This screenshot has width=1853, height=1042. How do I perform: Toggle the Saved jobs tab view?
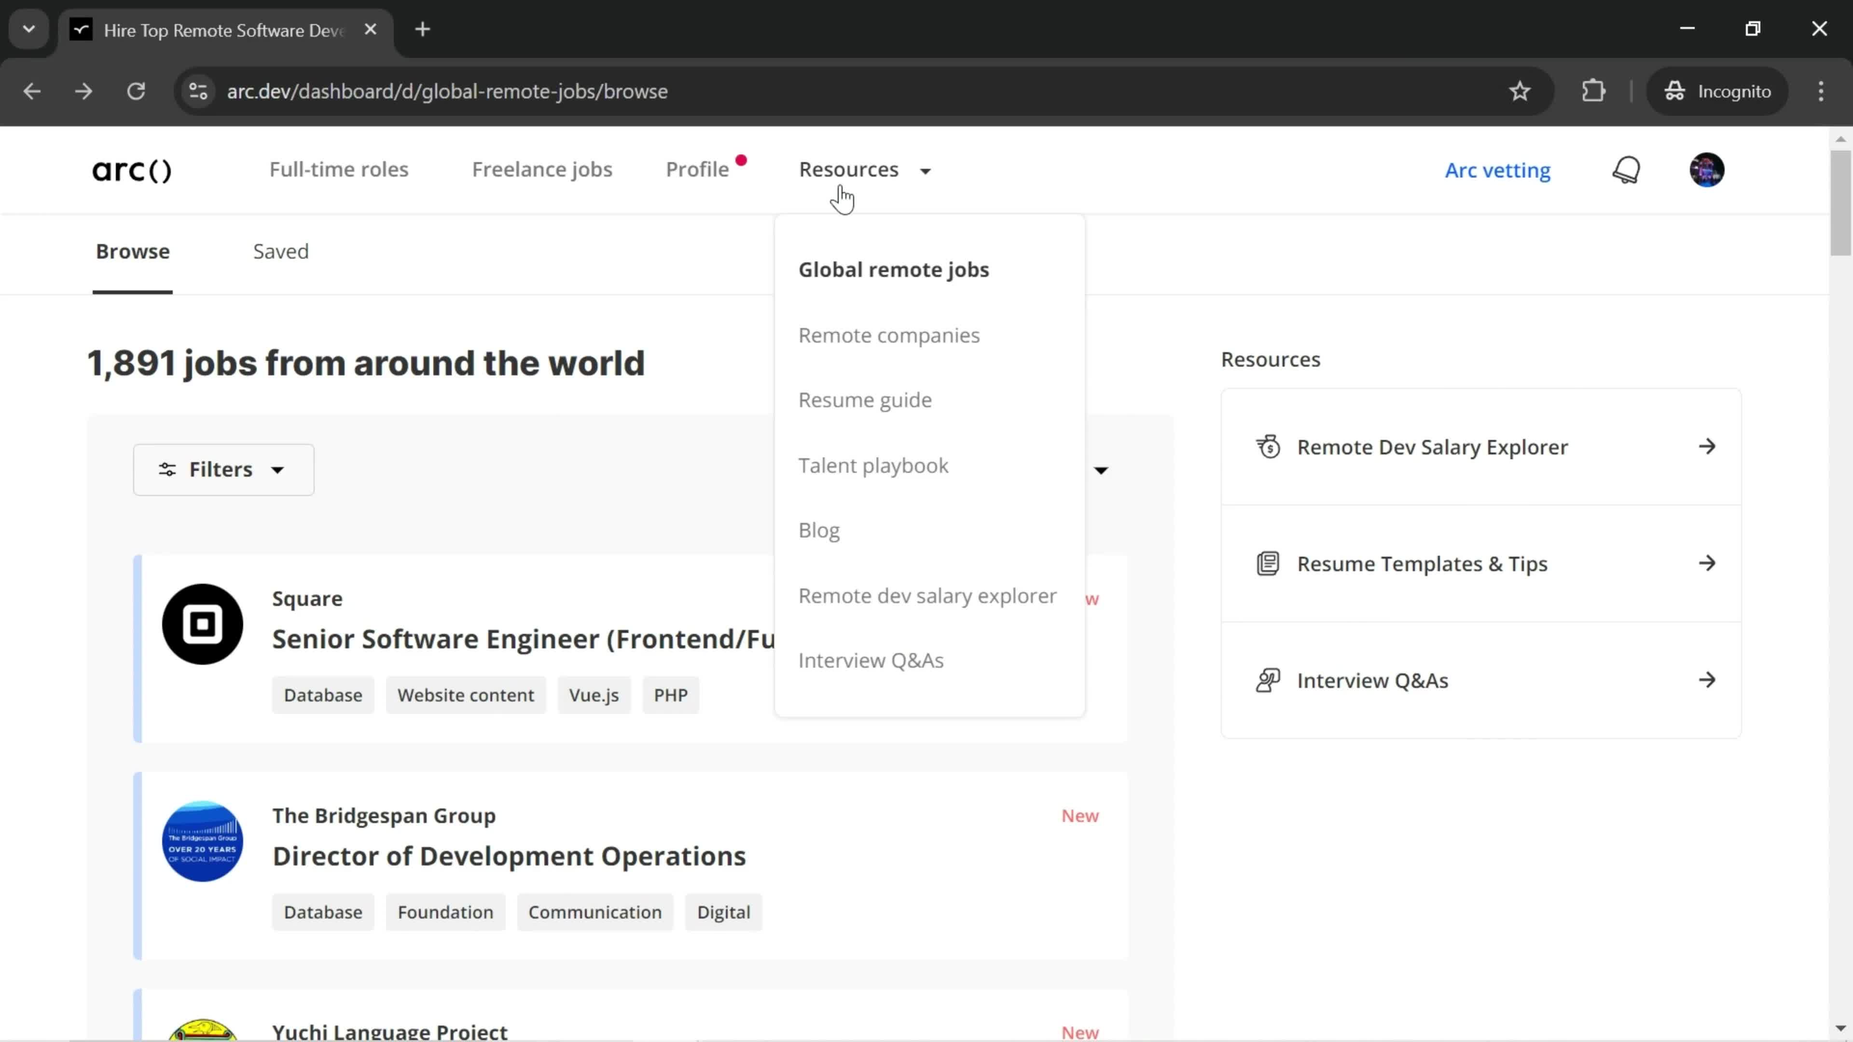(x=280, y=251)
